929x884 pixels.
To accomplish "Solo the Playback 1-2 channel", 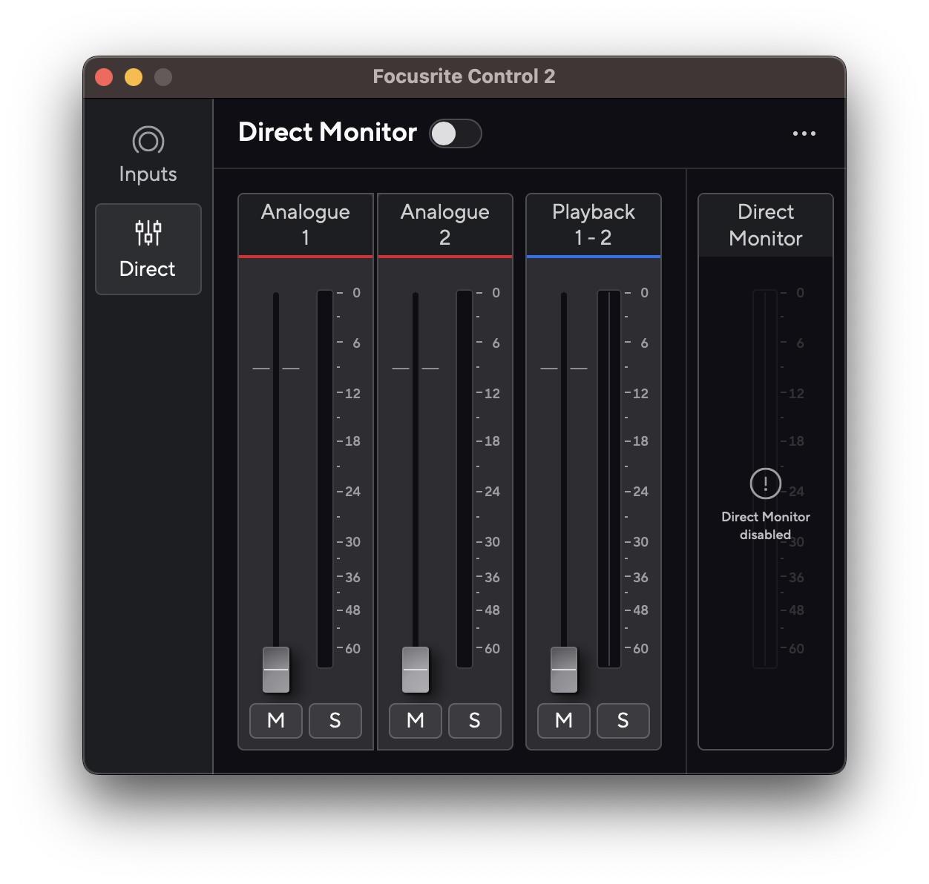I will point(623,720).
